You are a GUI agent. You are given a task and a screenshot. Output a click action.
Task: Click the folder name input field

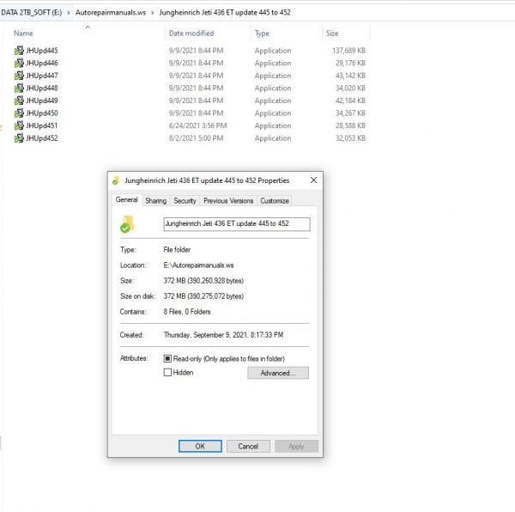[x=237, y=224]
